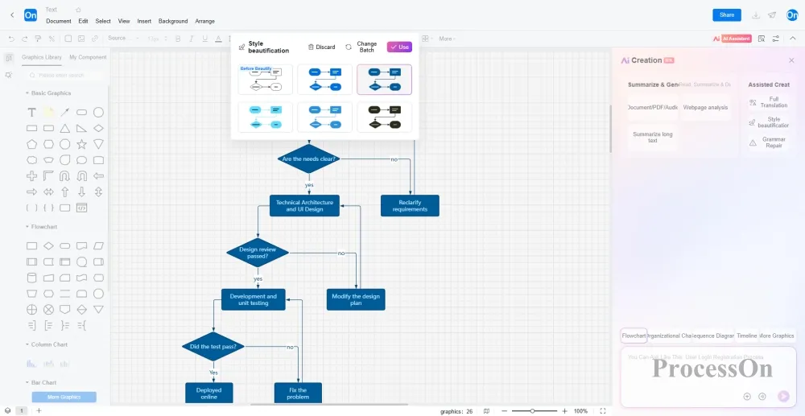Click the download icon beside Share

(x=755, y=15)
